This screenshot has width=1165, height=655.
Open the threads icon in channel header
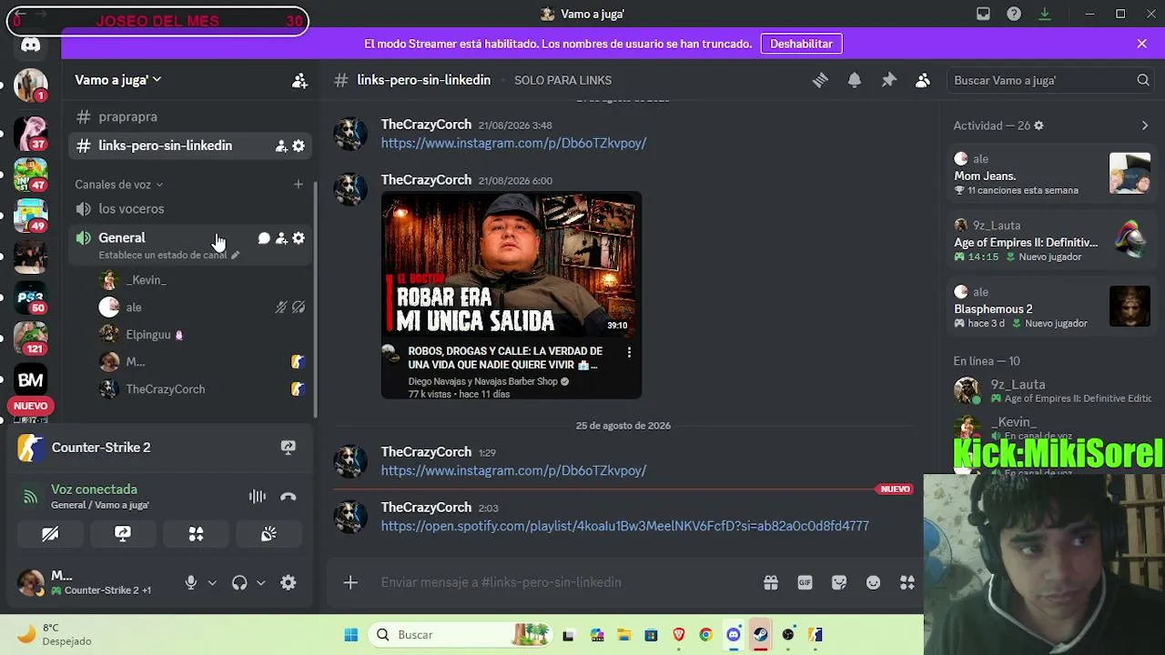click(820, 80)
